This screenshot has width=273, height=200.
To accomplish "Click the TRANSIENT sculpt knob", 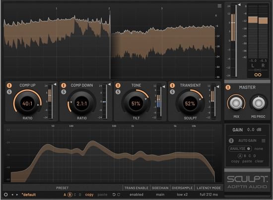I will pos(190,103).
